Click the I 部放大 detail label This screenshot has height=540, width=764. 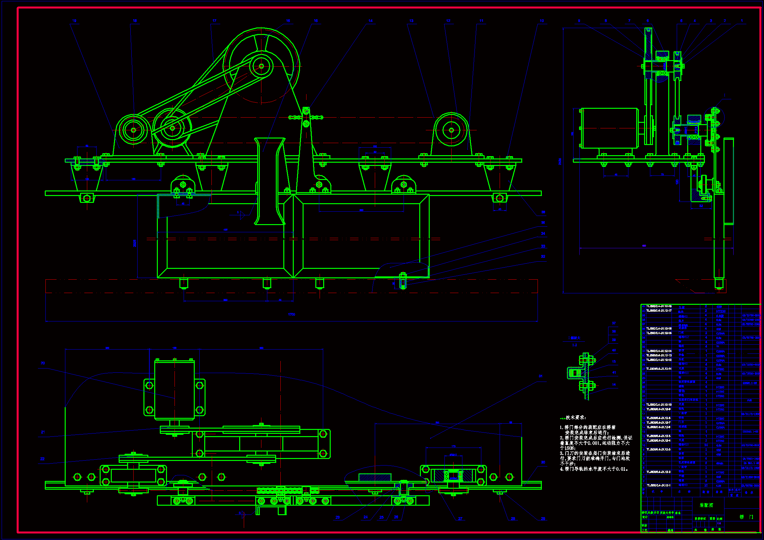tap(574, 338)
